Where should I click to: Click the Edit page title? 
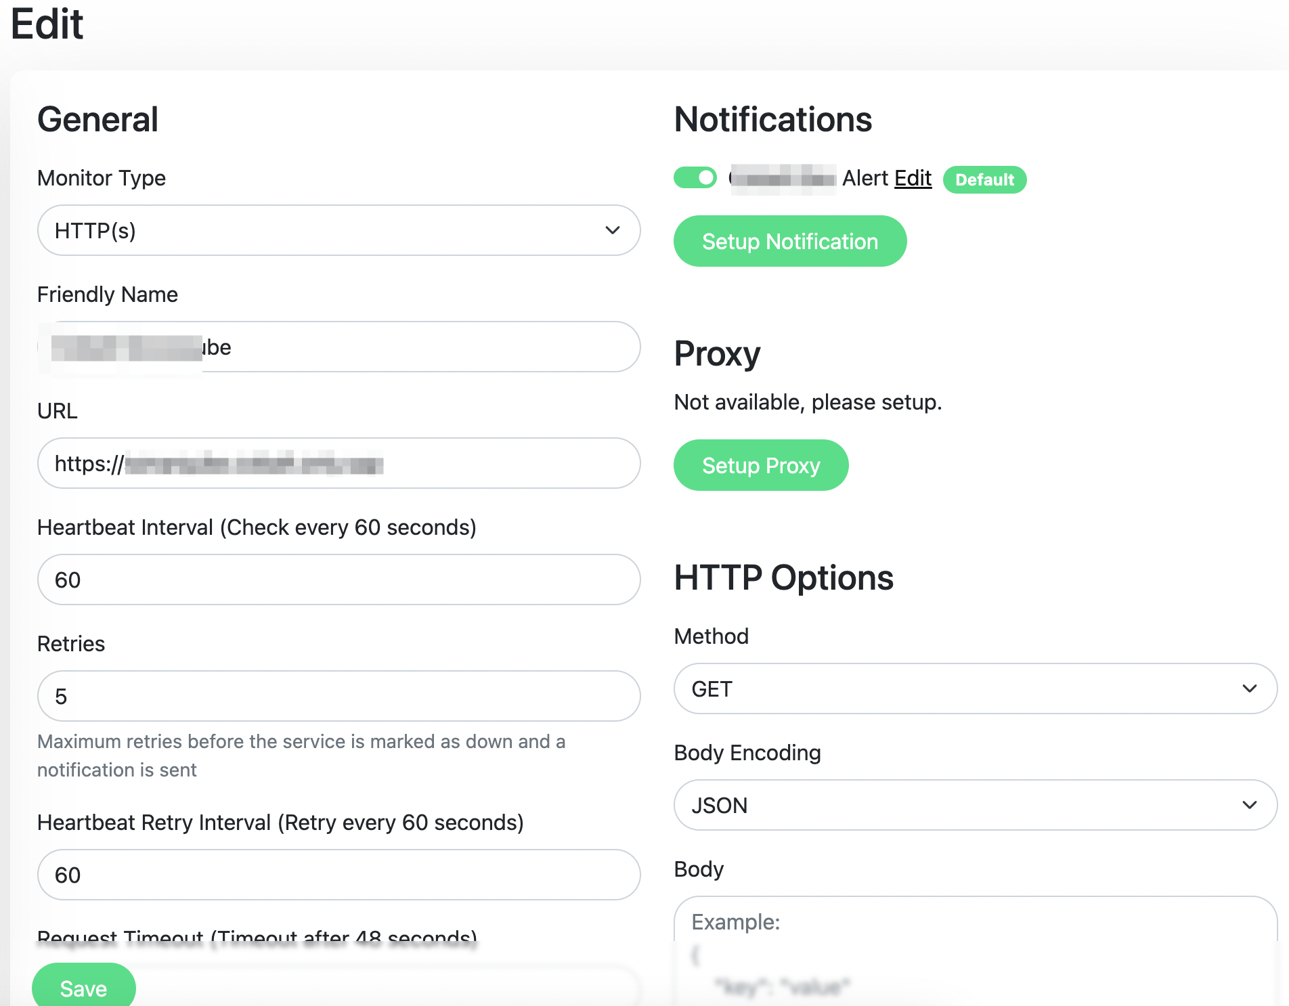[x=46, y=24]
